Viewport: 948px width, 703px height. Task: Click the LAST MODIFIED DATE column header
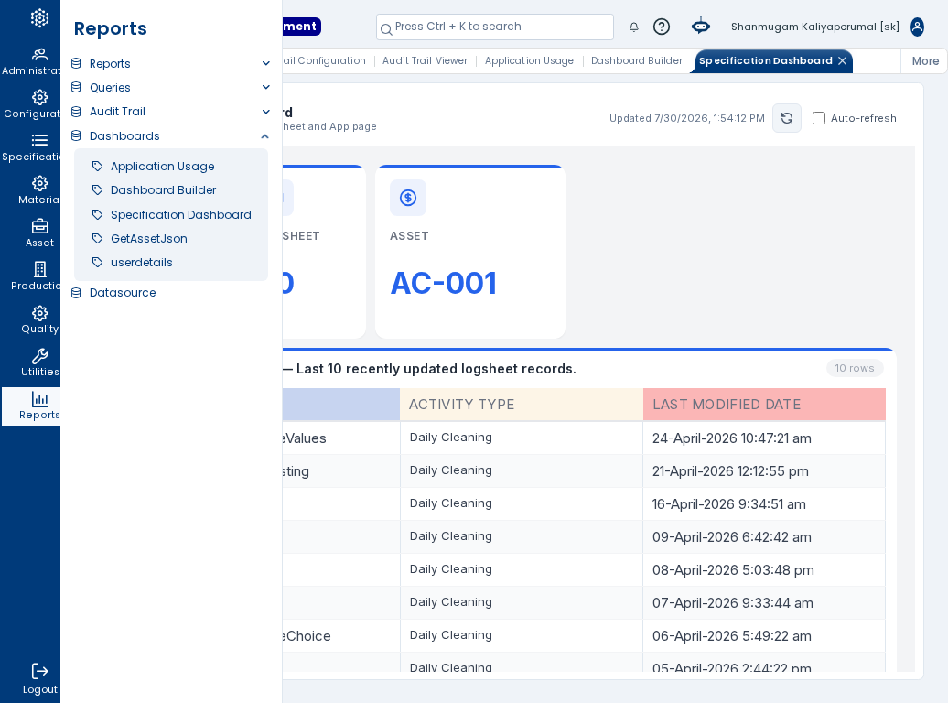pos(764,405)
